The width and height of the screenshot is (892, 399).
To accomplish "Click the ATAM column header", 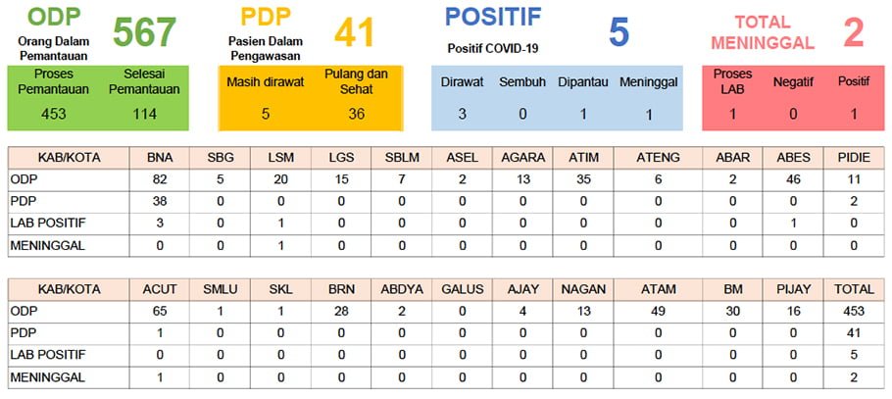I will click(x=656, y=288).
